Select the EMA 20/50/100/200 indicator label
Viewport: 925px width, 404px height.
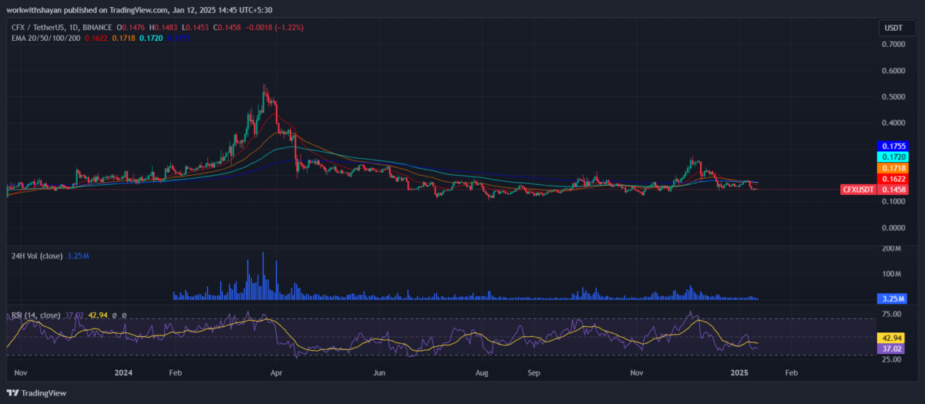point(42,36)
